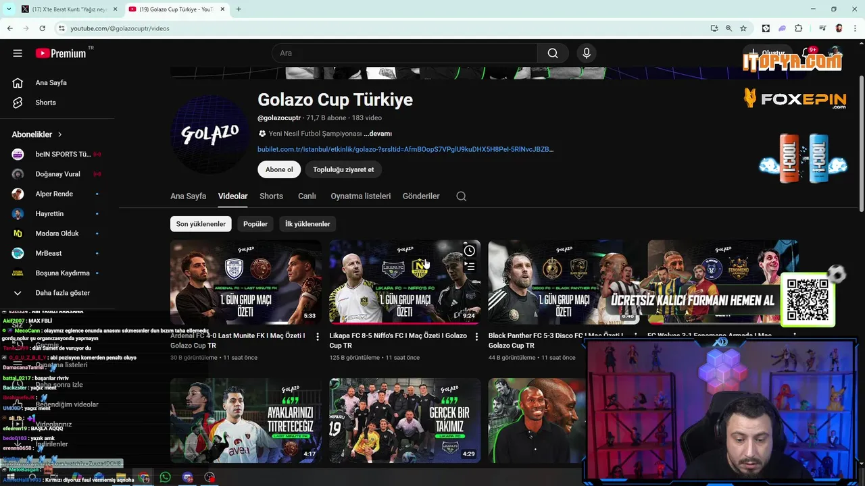Image resolution: width=865 pixels, height=486 pixels.
Task: Go back with browser back arrow
Action: click(9, 28)
